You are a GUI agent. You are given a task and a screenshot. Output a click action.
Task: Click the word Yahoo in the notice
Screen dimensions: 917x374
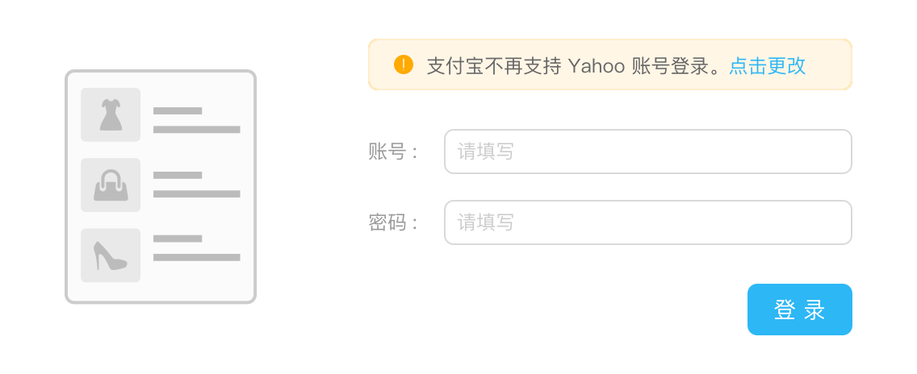597,65
